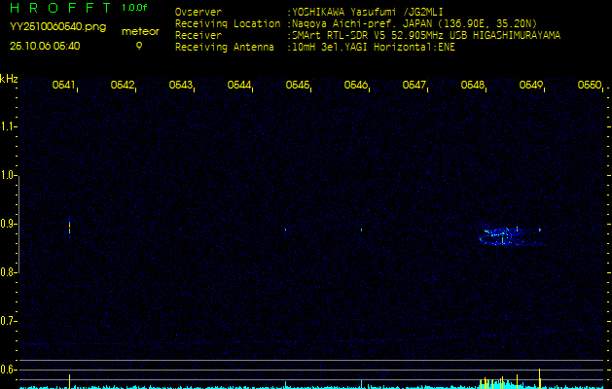
Task: Click the 0.8 kHz axis tick label
Action: click(x=8, y=272)
